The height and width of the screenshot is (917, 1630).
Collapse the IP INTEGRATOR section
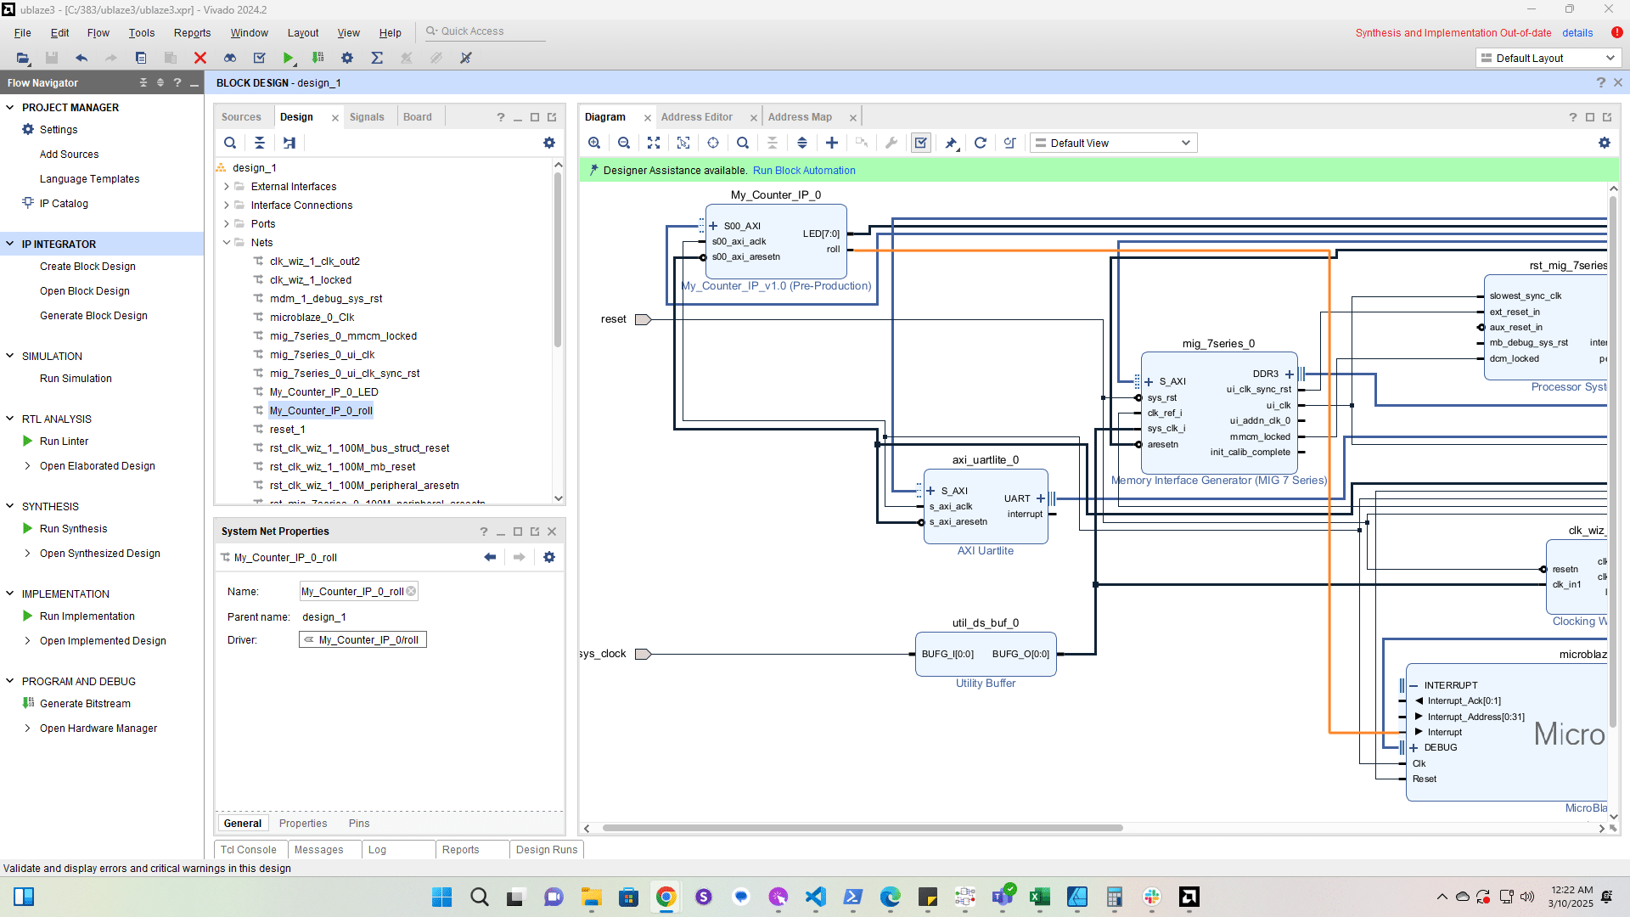pos(10,245)
